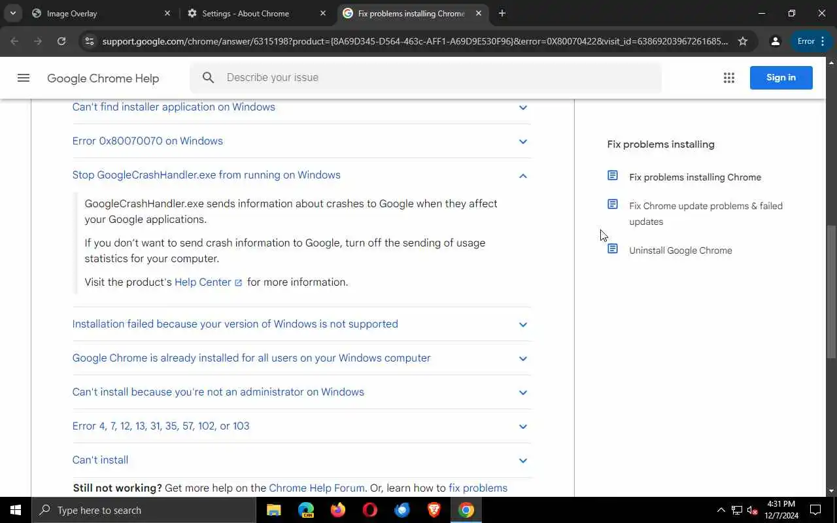Click the search magnifier icon
Screen dimensions: 837x523
(208, 78)
